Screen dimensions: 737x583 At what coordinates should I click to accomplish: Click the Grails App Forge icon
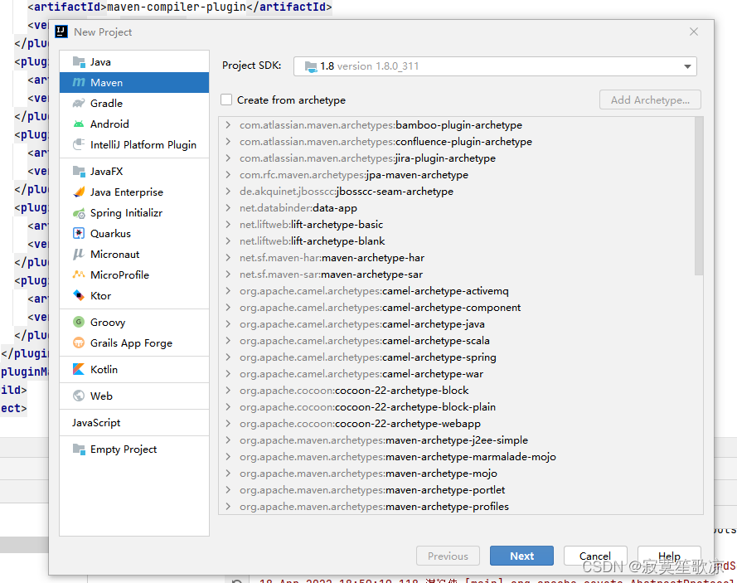click(x=79, y=343)
